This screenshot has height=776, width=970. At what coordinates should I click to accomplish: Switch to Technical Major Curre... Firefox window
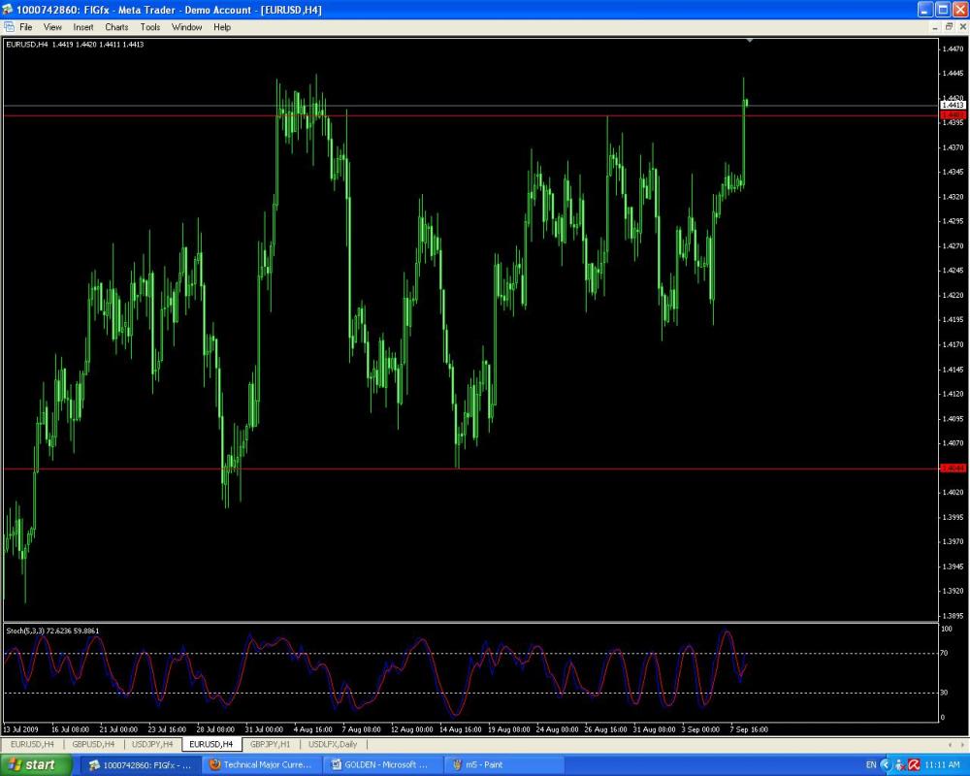262,765
